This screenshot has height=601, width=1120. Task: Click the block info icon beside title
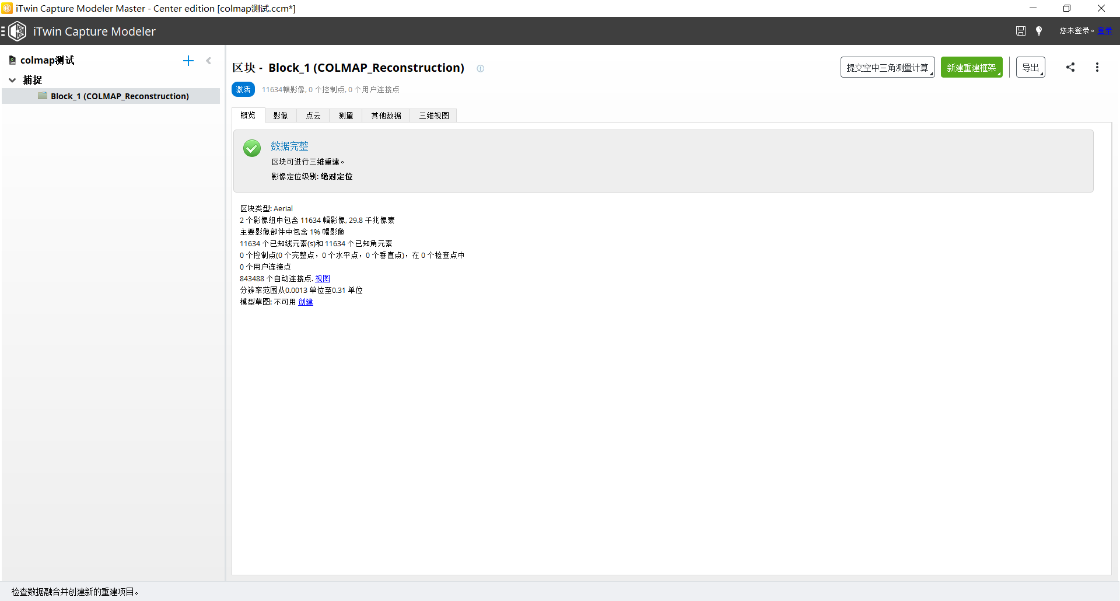tap(480, 68)
